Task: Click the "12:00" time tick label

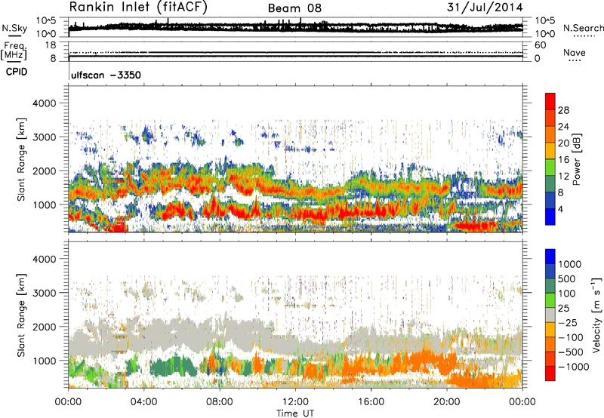Action: pos(295,402)
